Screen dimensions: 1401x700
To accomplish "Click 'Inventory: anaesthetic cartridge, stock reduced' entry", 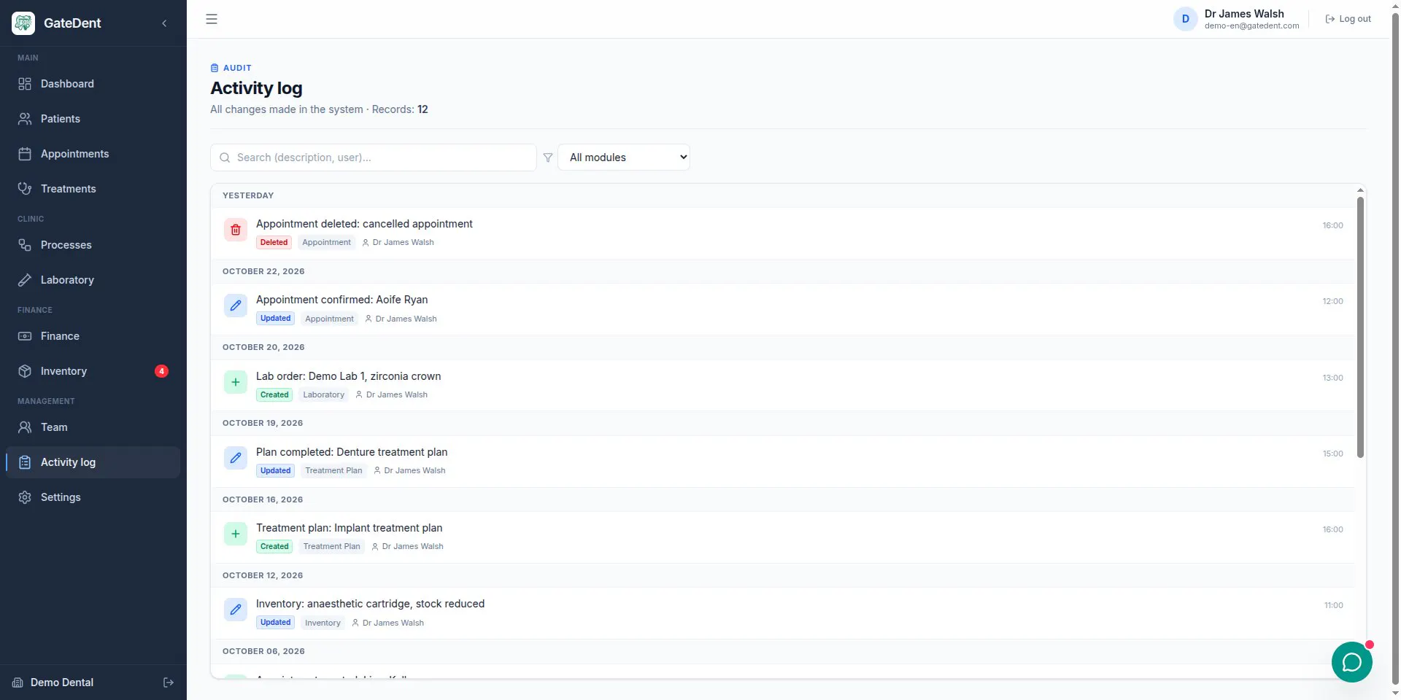I will (370, 604).
